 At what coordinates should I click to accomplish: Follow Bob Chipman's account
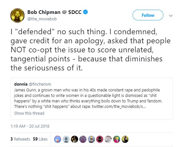[x=148, y=15]
